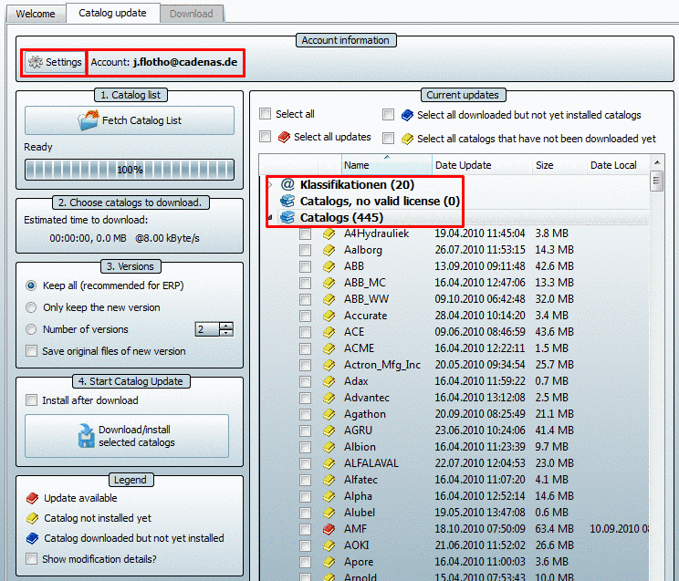Tick the Select all updates checkbox
Viewport: 679px width, 581px height.
pos(265,137)
